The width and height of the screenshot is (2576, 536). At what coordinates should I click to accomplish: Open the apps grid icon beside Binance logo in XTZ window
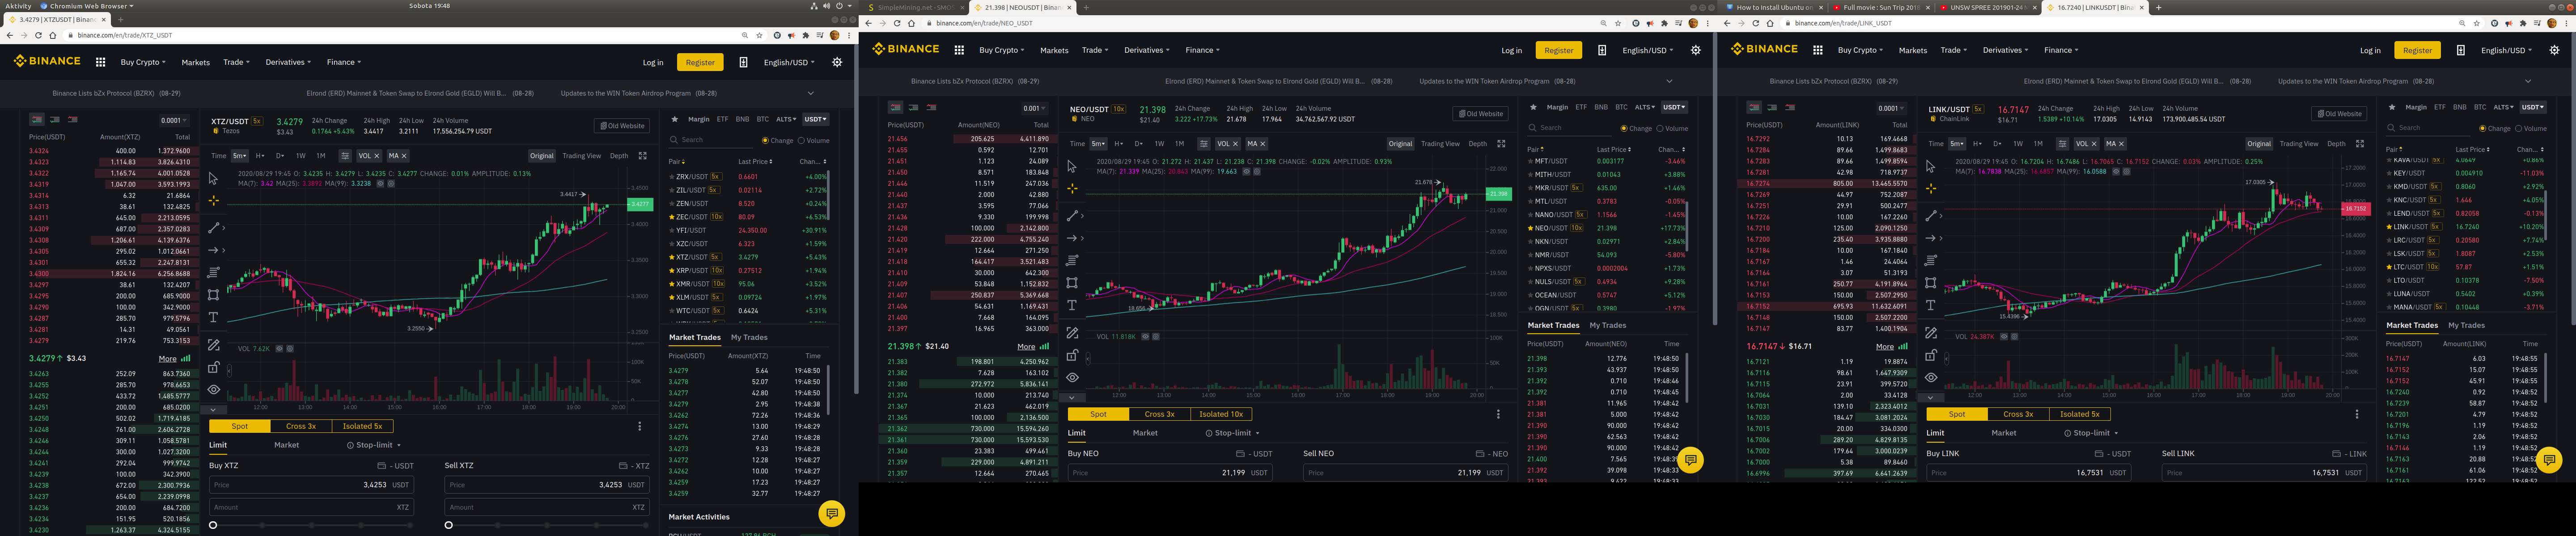pyautogui.click(x=100, y=62)
